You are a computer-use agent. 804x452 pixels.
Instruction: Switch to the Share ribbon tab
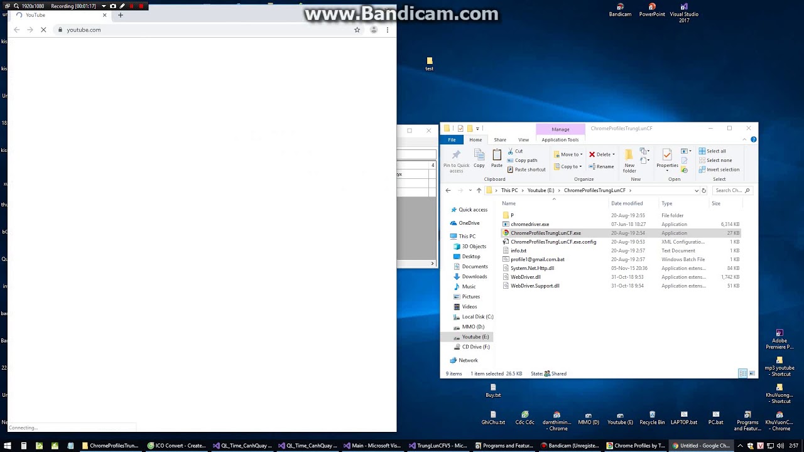pos(500,140)
